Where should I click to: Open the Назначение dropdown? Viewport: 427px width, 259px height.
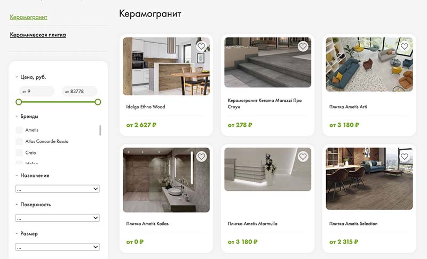58,189
